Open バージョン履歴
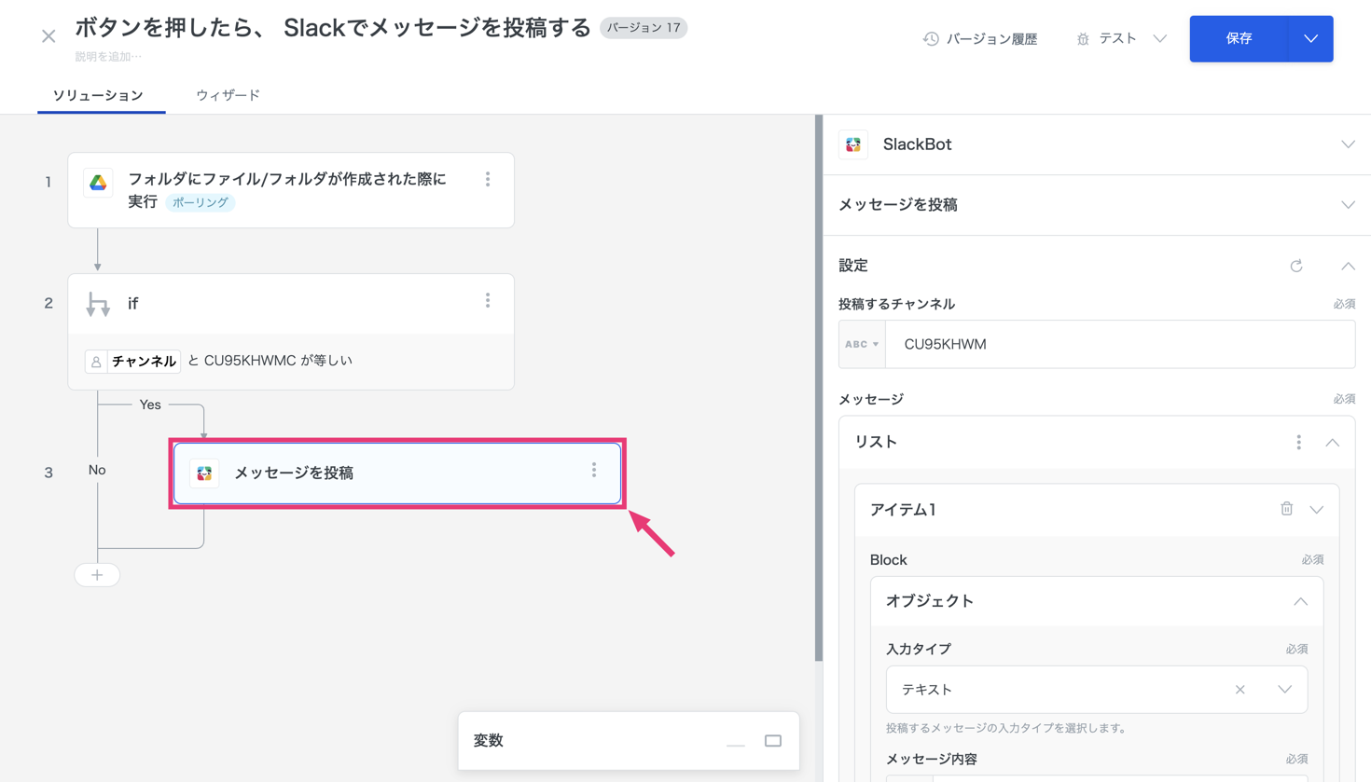 click(980, 39)
